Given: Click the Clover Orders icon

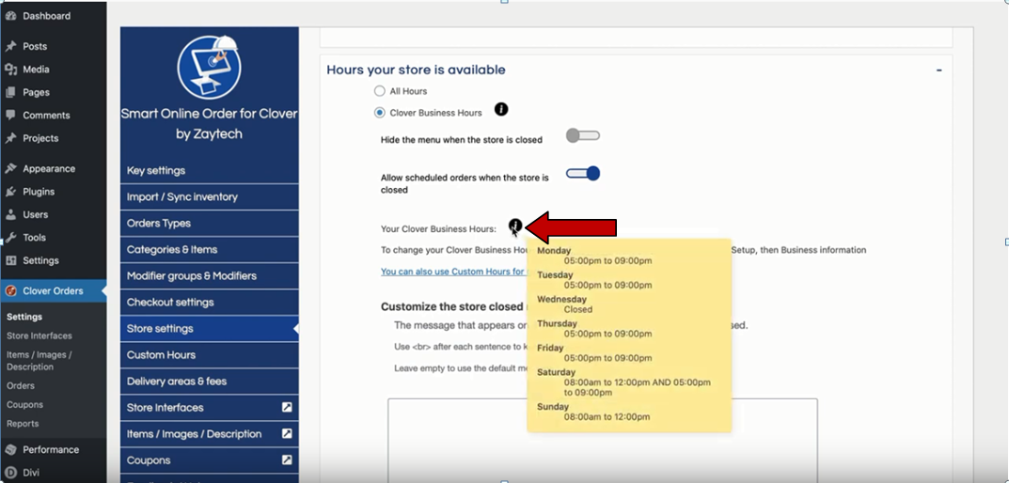Looking at the screenshot, I should 10,290.
